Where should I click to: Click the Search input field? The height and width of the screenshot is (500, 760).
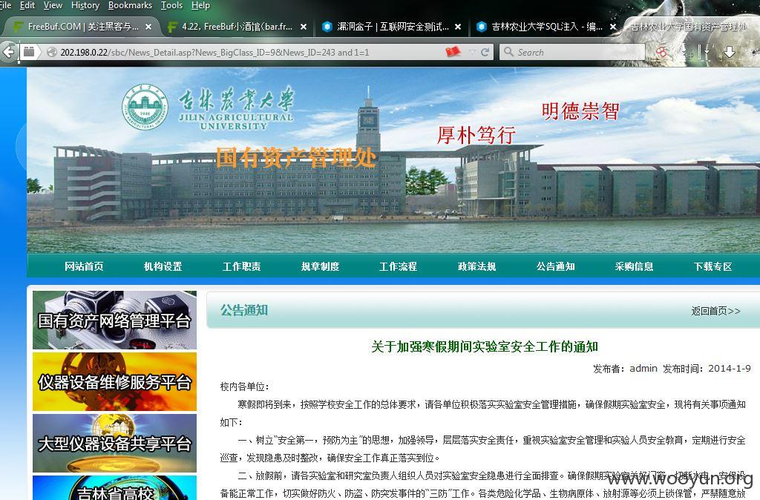[x=572, y=52]
